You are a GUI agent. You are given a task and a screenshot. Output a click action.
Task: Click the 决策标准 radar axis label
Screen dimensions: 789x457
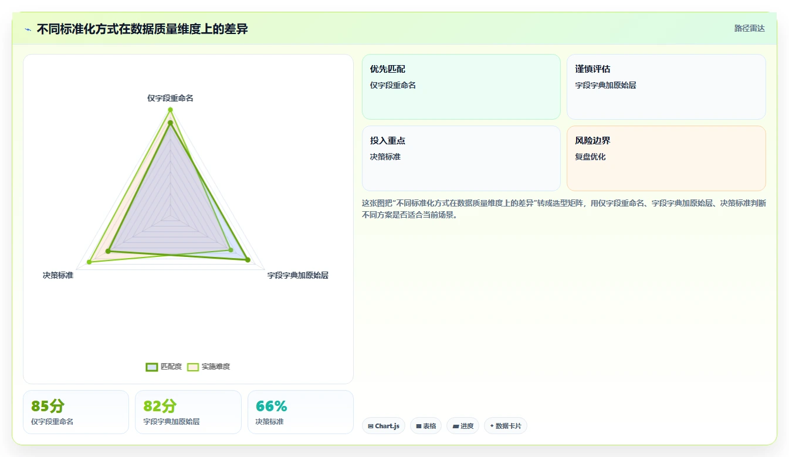58,275
